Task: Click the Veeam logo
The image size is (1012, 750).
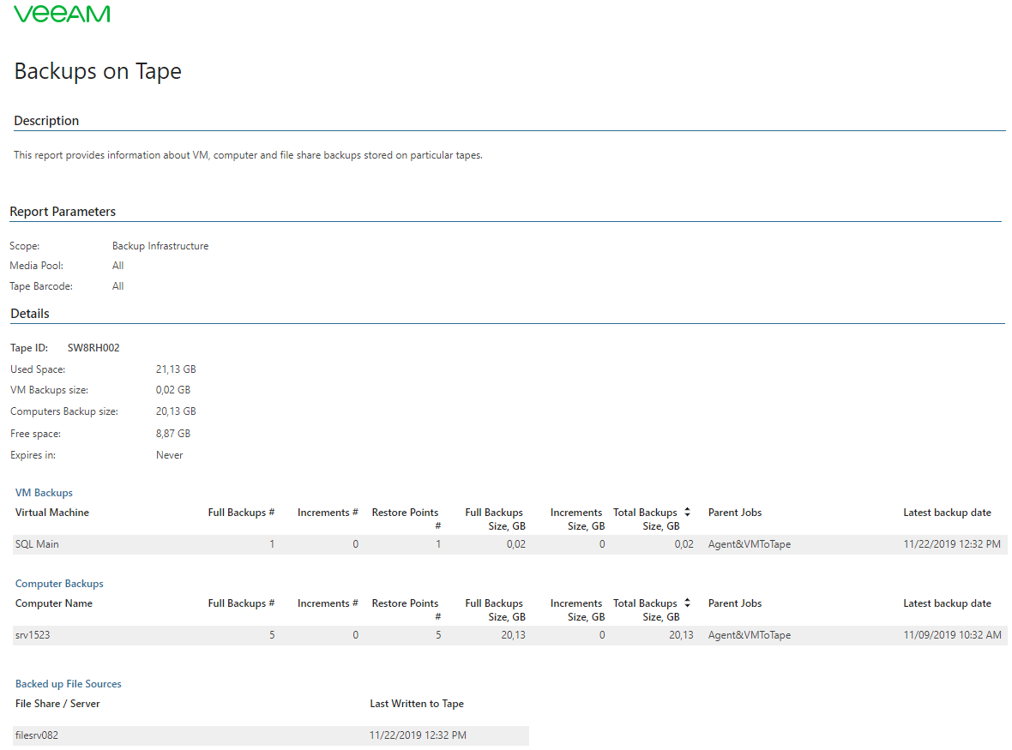Action: click(x=62, y=14)
